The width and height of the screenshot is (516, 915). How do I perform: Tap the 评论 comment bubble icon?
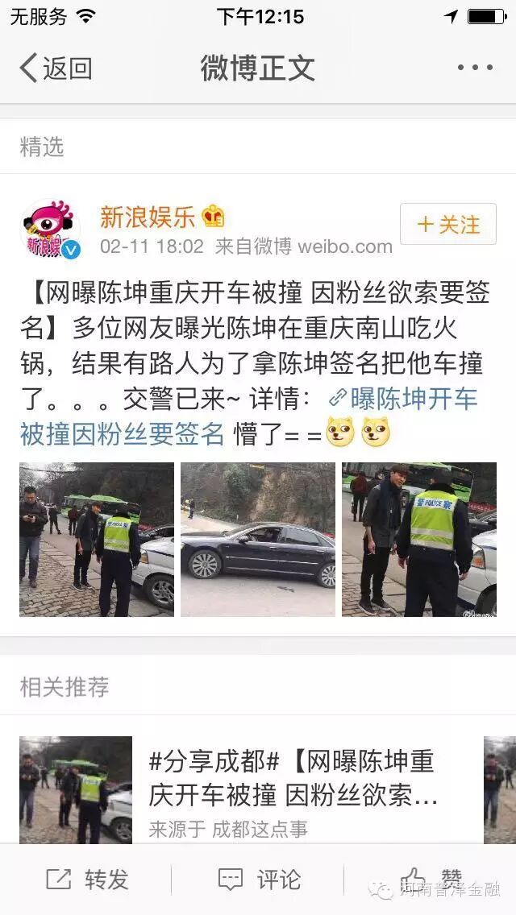coord(231,879)
